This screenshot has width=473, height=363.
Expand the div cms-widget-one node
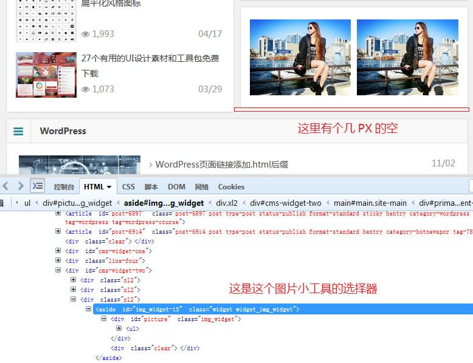[x=58, y=250]
